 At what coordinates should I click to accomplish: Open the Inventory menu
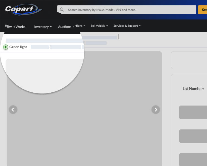point(41,27)
